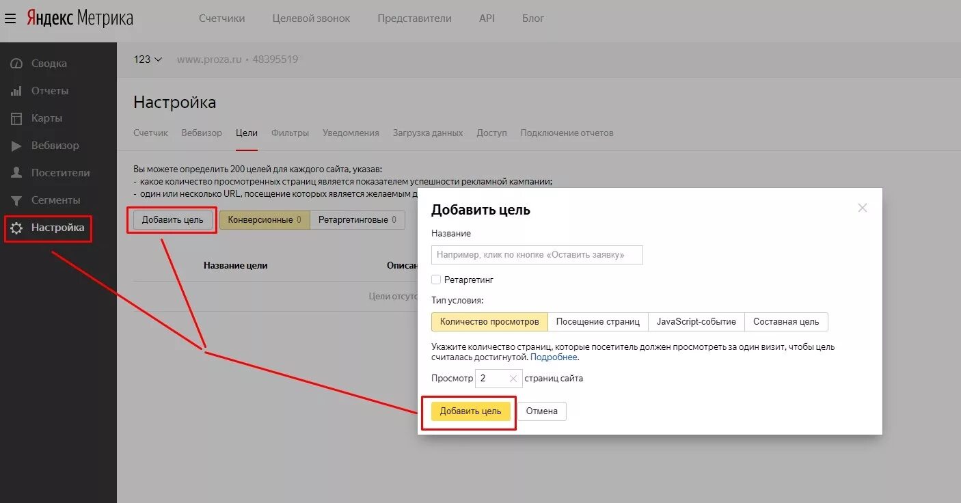Click the Отчеты bar chart icon
961x503 pixels.
[17, 91]
